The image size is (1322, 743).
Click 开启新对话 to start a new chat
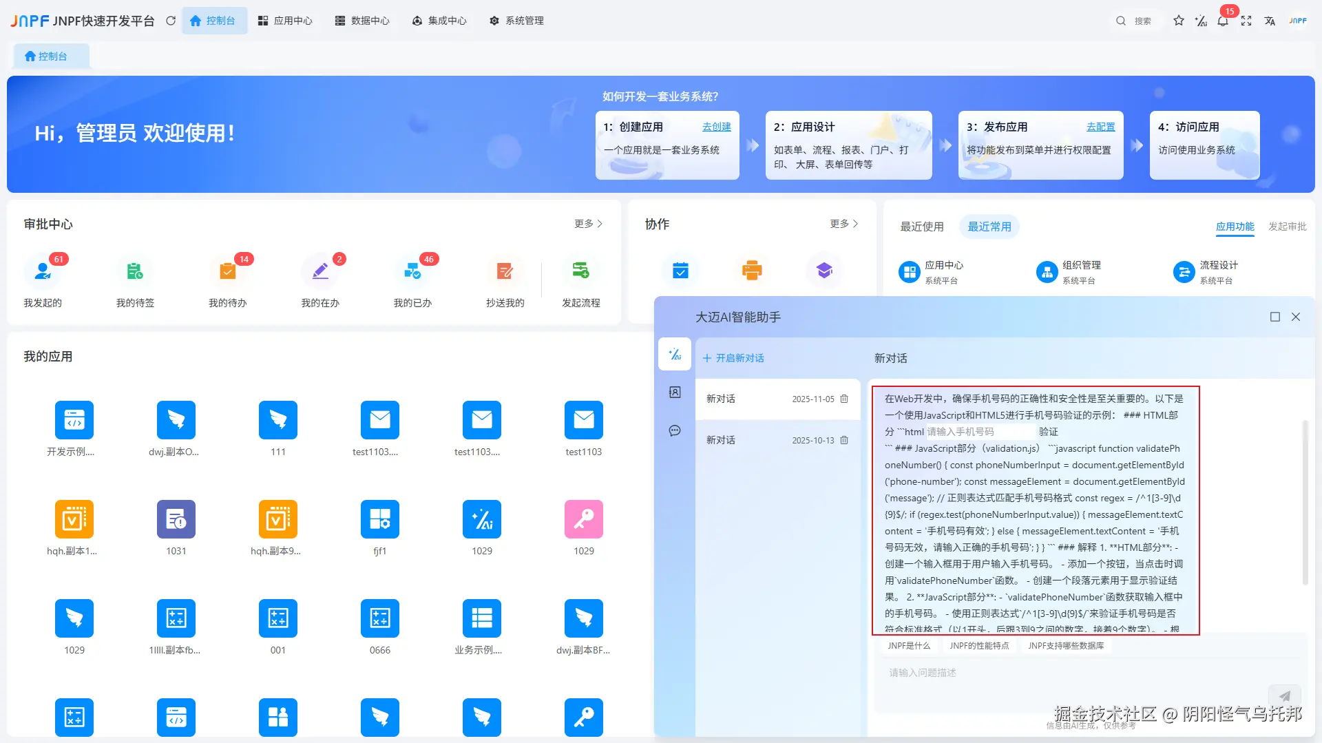point(733,358)
